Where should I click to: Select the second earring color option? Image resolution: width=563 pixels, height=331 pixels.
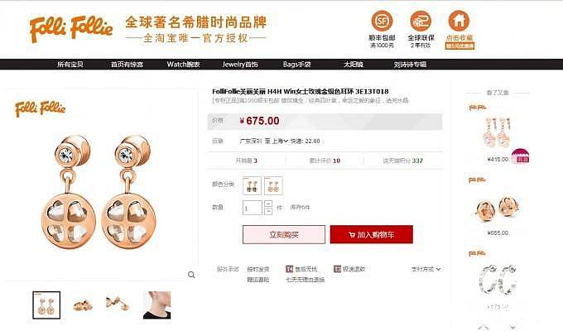[x=273, y=185]
